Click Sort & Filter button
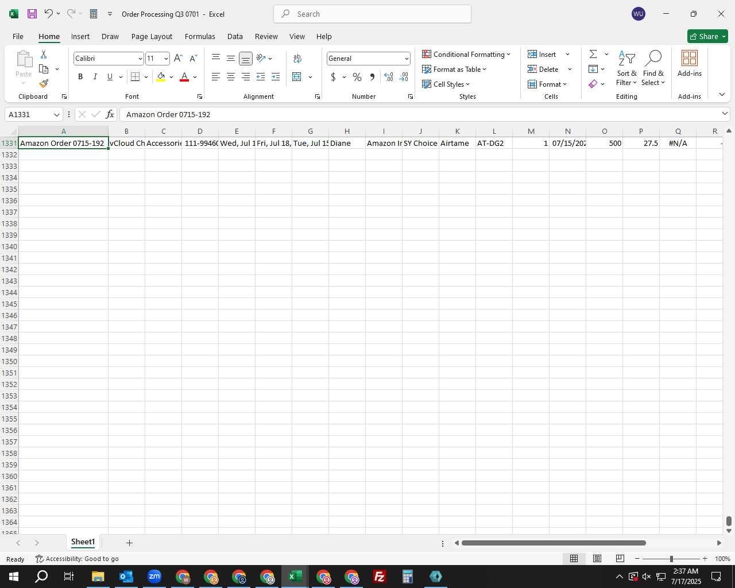Screen dimensions: 735x588 pyautogui.click(x=626, y=68)
